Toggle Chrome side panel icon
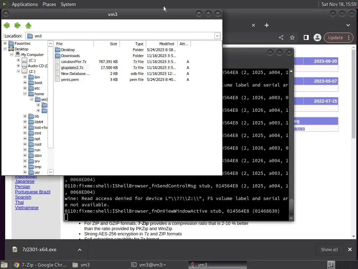The image size is (358, 269). pos(306,37)
